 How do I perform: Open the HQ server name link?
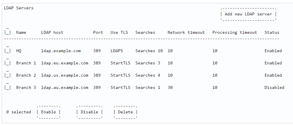click(19, 51)
